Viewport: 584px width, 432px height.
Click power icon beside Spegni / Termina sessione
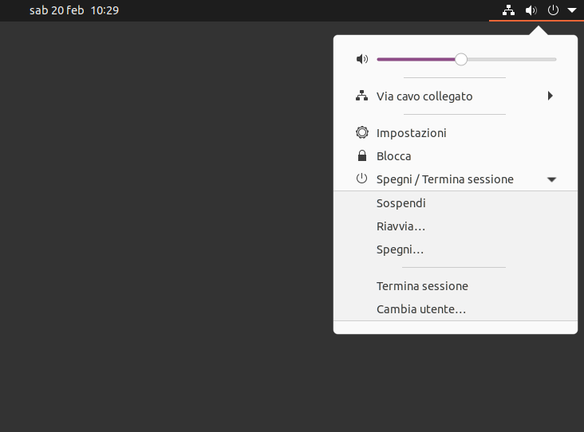coord(361,179)
